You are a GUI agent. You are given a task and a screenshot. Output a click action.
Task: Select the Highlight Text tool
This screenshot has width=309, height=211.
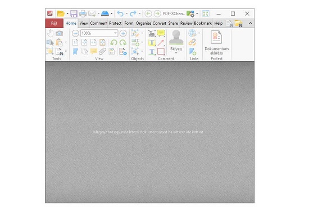coord(152,42)
